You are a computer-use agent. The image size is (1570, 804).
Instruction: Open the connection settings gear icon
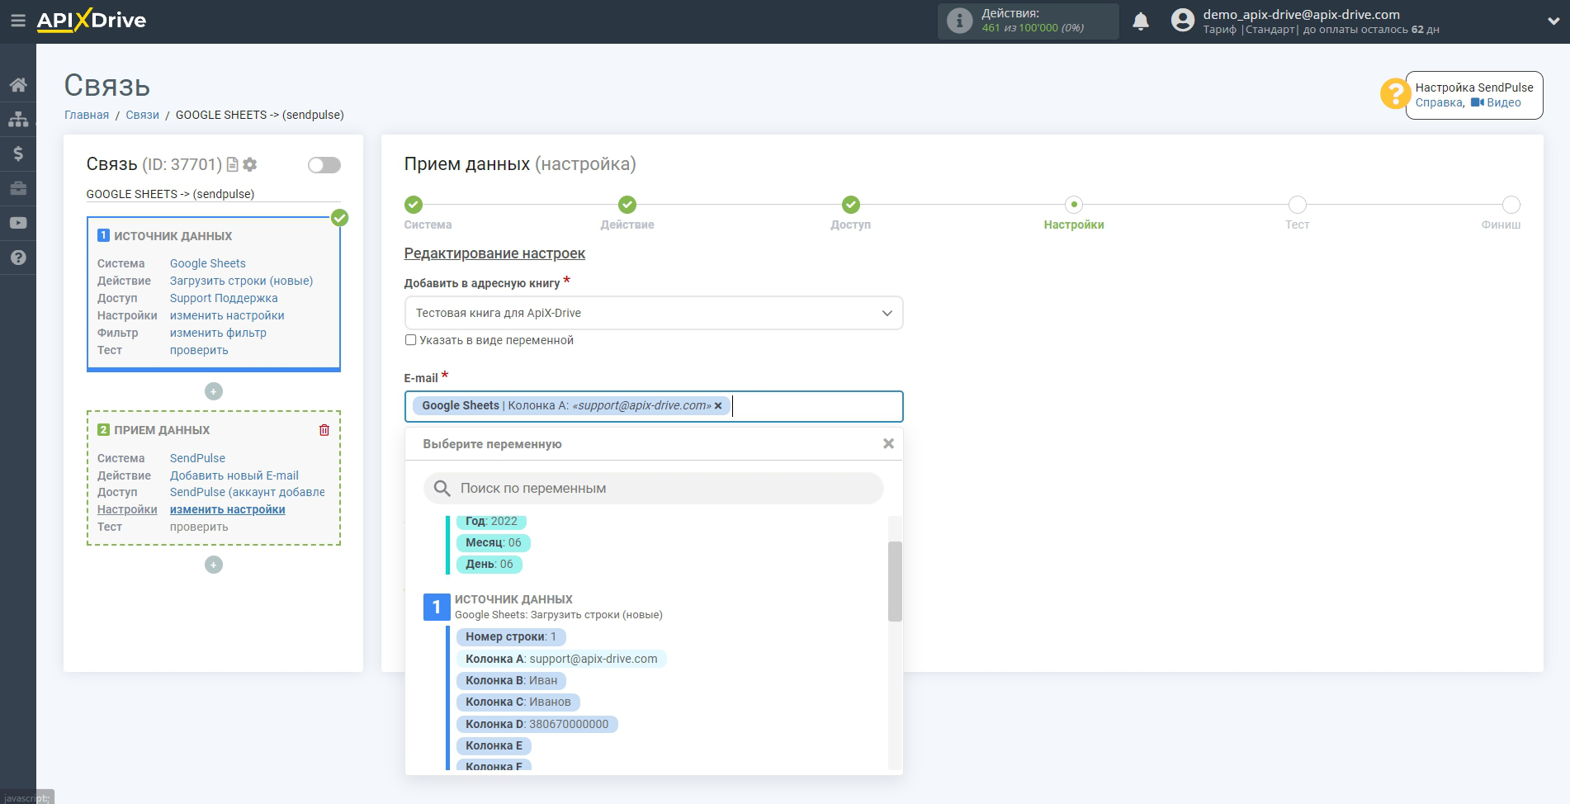click(250, 164)
